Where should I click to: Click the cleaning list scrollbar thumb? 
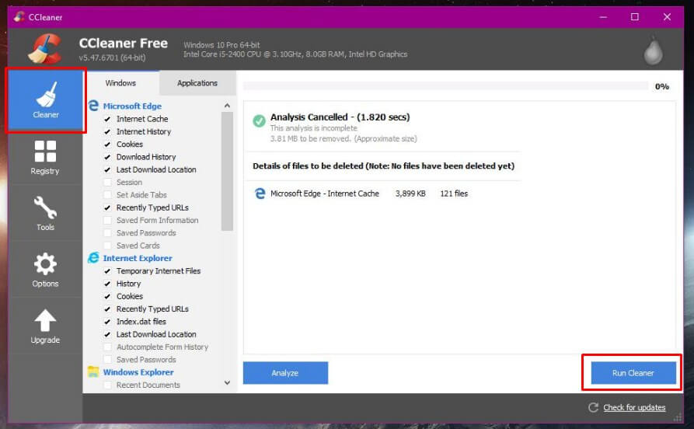pyautogui.click(x=227, y=171)
